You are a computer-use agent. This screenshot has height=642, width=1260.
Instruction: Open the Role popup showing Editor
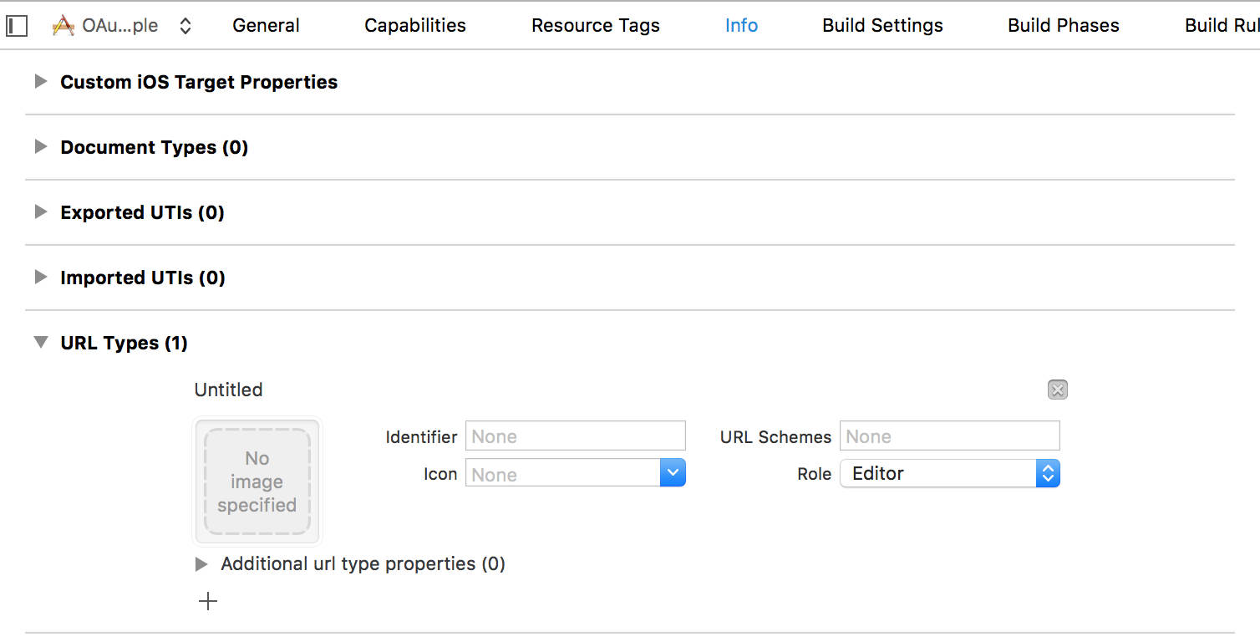click(x=949, y=474)
